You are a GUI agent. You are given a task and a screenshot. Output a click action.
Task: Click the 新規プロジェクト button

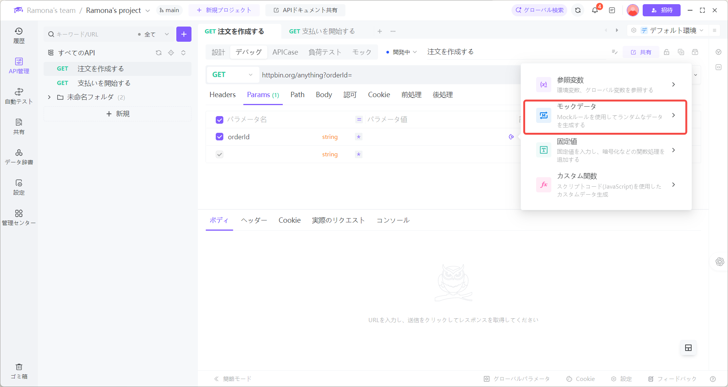point(224,10)
